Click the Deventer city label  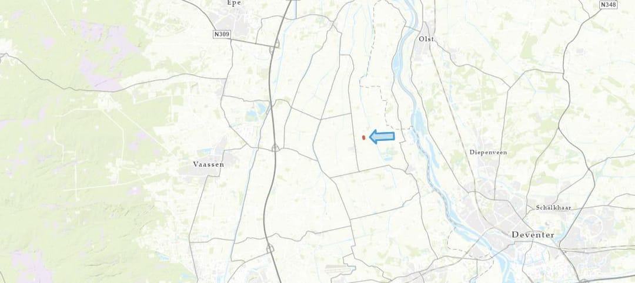pos(533,235)
